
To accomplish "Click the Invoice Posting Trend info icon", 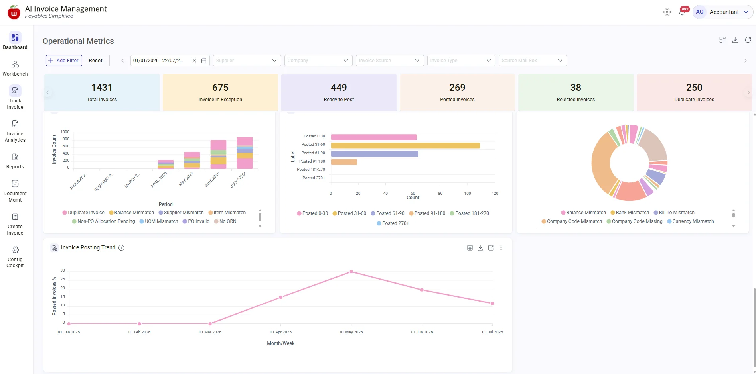I will [121, 248].
